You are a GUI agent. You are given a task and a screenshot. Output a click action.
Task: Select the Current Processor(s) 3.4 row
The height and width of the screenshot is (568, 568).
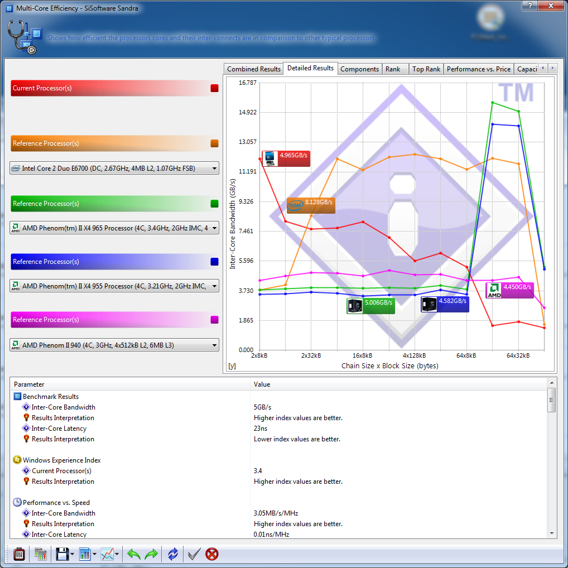click(279, 470)
